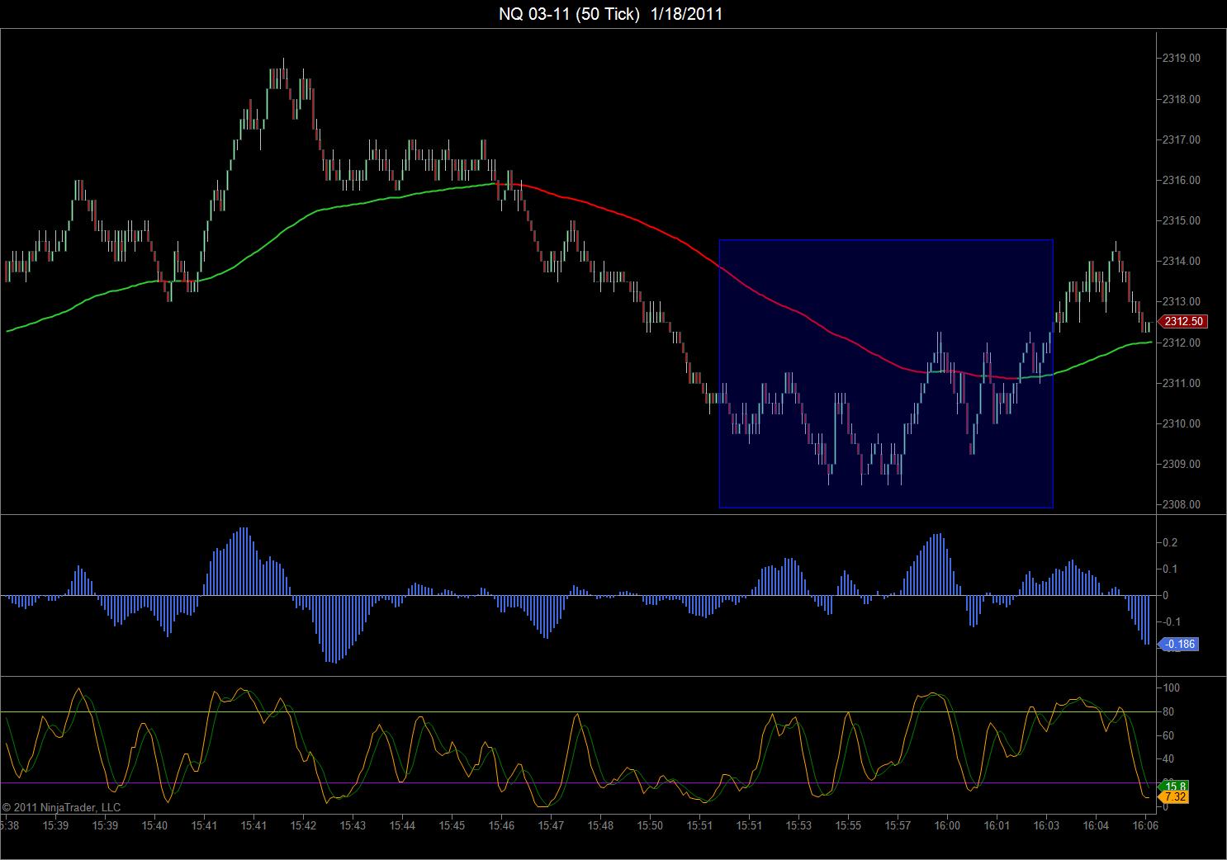The image size is (1227, 860).
Task: Click the divider between histogram and stochastic panels
Action: tap(578, 677)
